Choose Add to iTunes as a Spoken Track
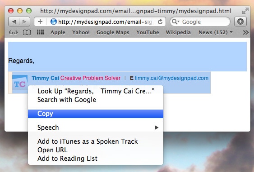Image resolution: width=254 pixels, height=172 pixels. pos(96,141)
